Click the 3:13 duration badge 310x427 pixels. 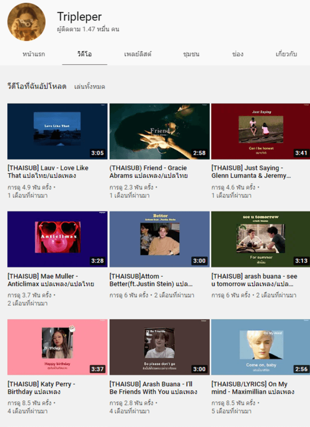301,261
